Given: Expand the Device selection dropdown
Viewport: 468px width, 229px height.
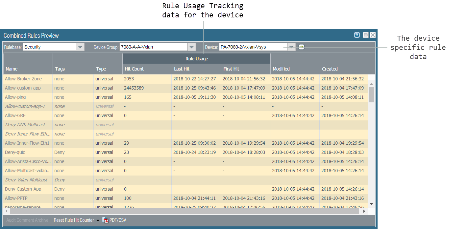Looking at the screenshot, I should 291,47.
